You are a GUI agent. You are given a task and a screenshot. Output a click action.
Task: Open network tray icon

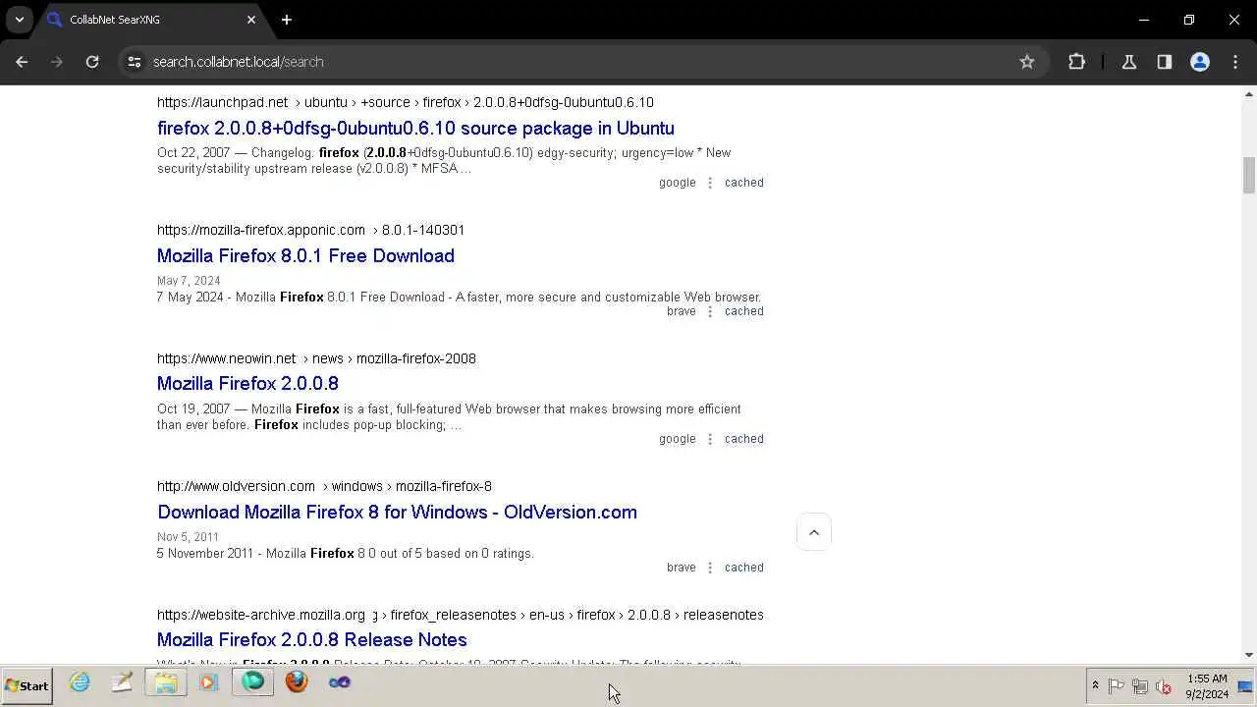tap(1140, 686)
